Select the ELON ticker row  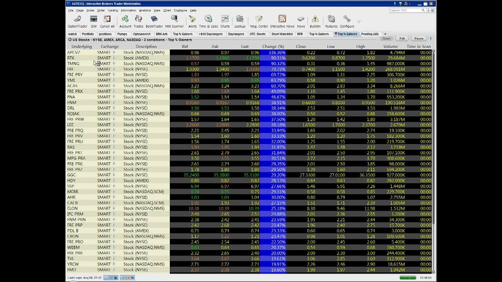pos(249,208)
